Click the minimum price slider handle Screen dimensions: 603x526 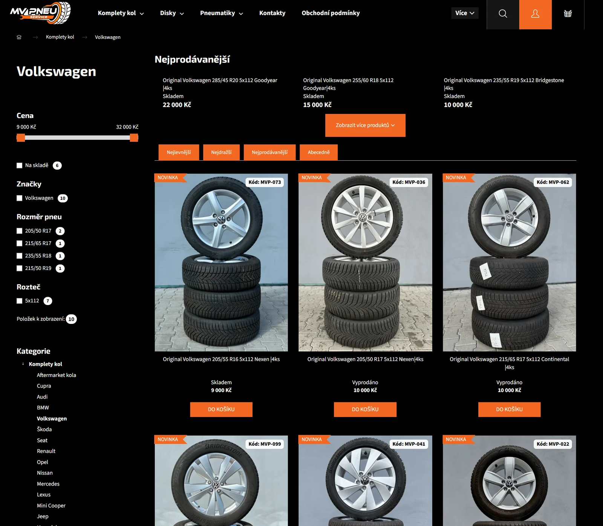[x=21, y=138]
